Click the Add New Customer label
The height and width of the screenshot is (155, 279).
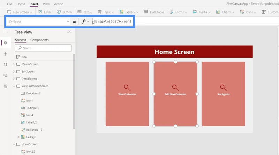[x=175, y=94]
